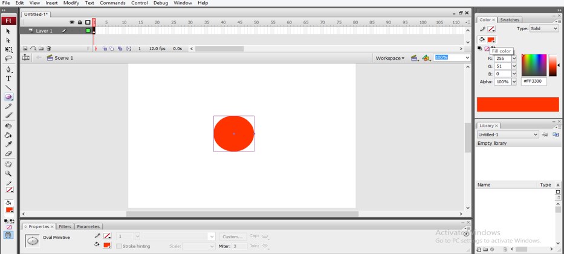Open the fill Type dropdown set to Solid
564x254 pixels.
point(544,28)
